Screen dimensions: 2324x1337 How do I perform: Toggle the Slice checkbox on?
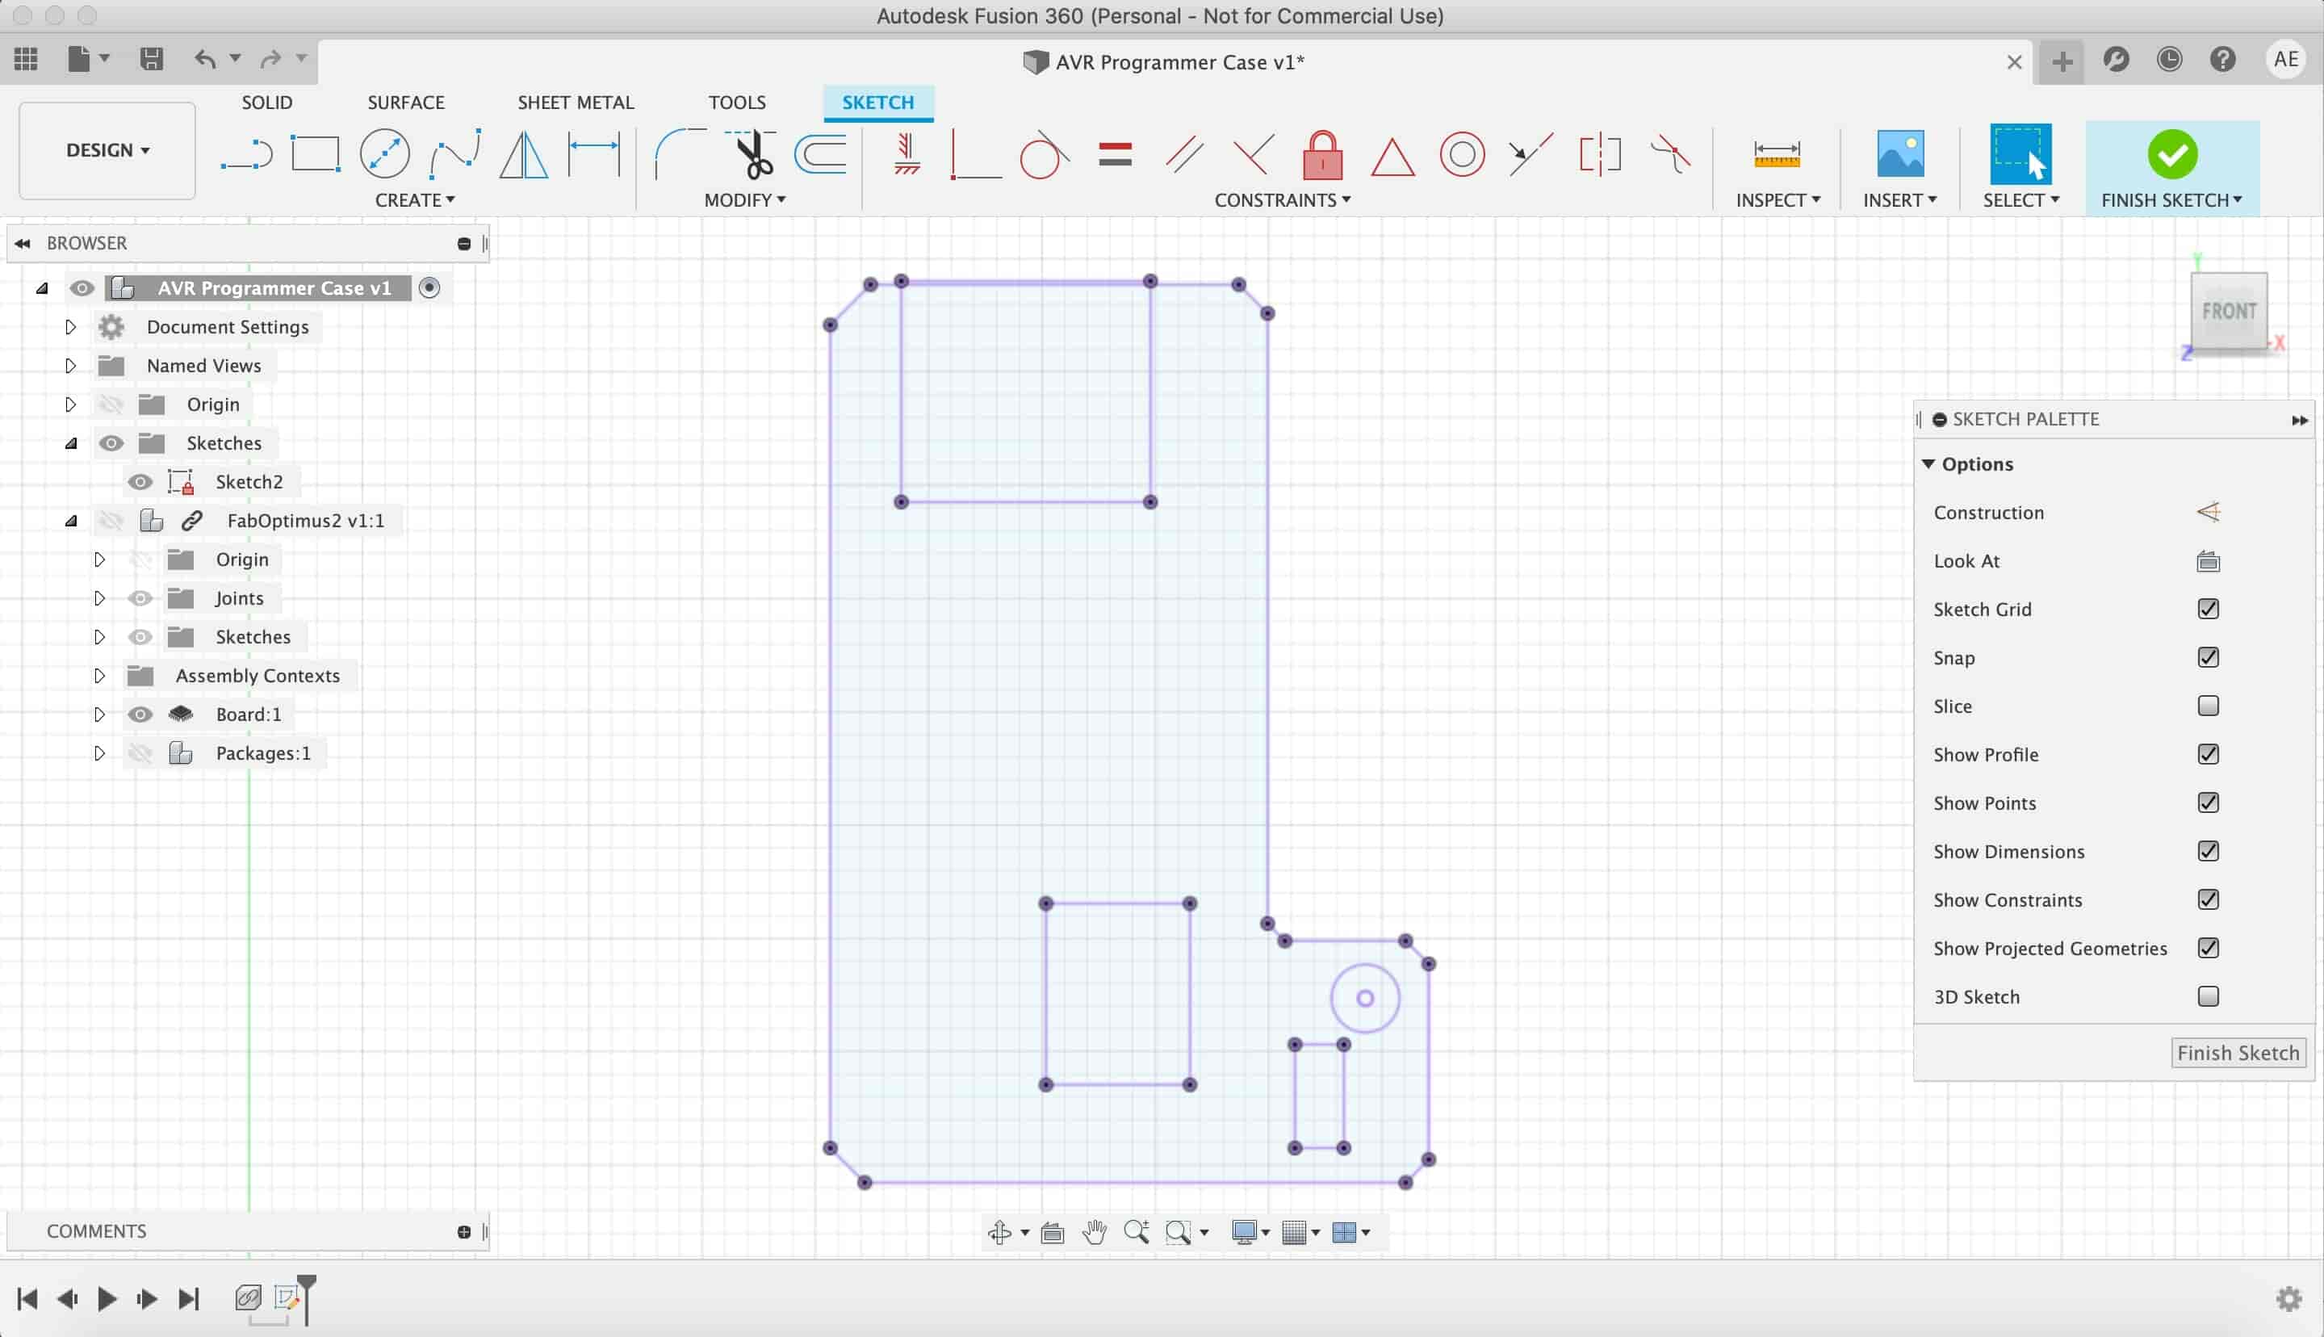coord(2208,706)
